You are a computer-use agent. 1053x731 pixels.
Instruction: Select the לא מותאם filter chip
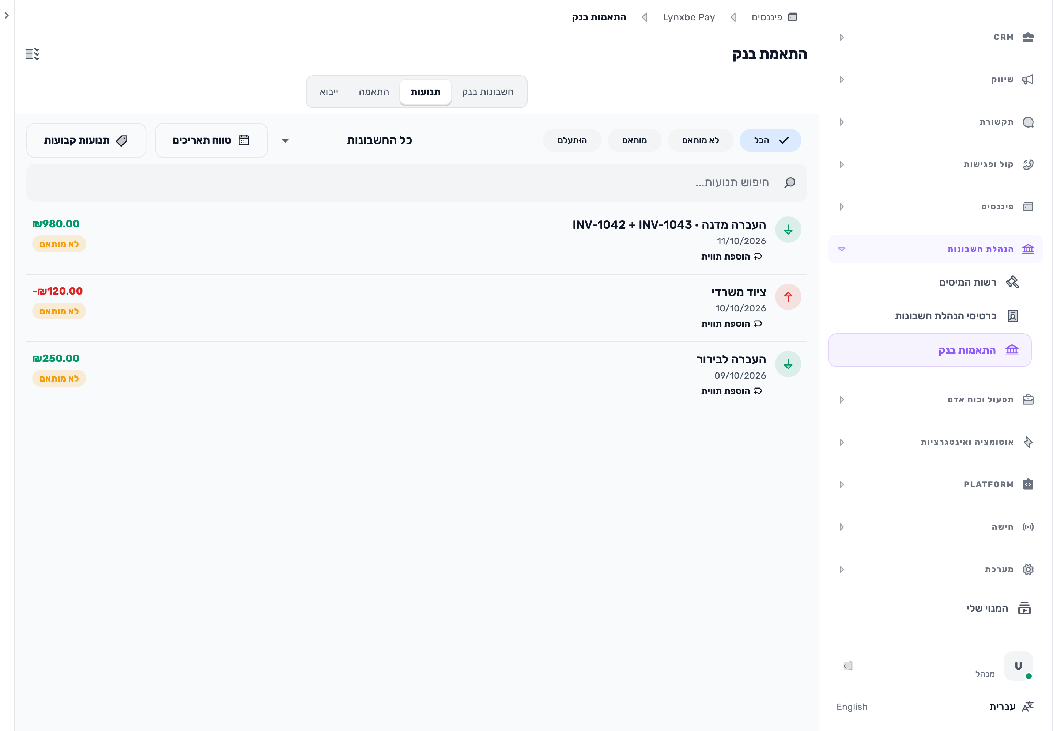click(x=700, y=140)
